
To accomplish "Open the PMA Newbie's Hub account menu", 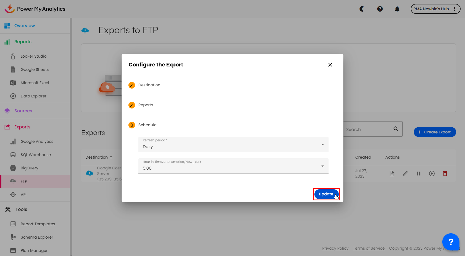I will click(x=435, y=9).
